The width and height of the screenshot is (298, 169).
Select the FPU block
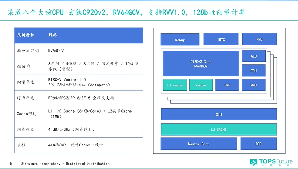[254, 71]
